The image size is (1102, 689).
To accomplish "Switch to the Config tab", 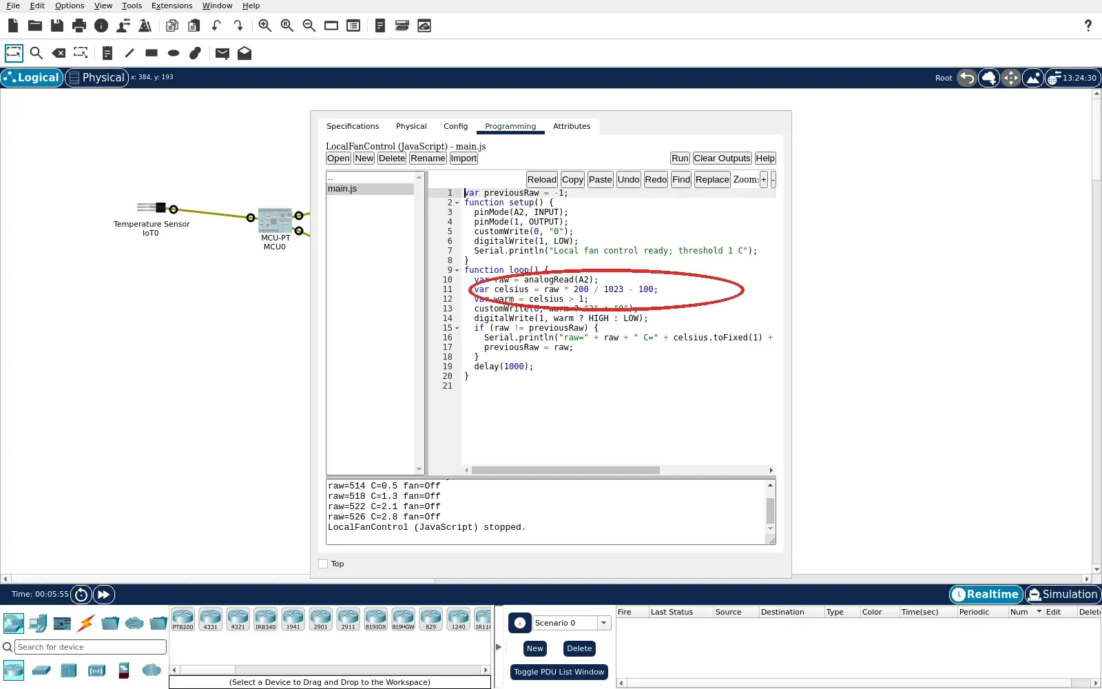I will coord(455,126).
